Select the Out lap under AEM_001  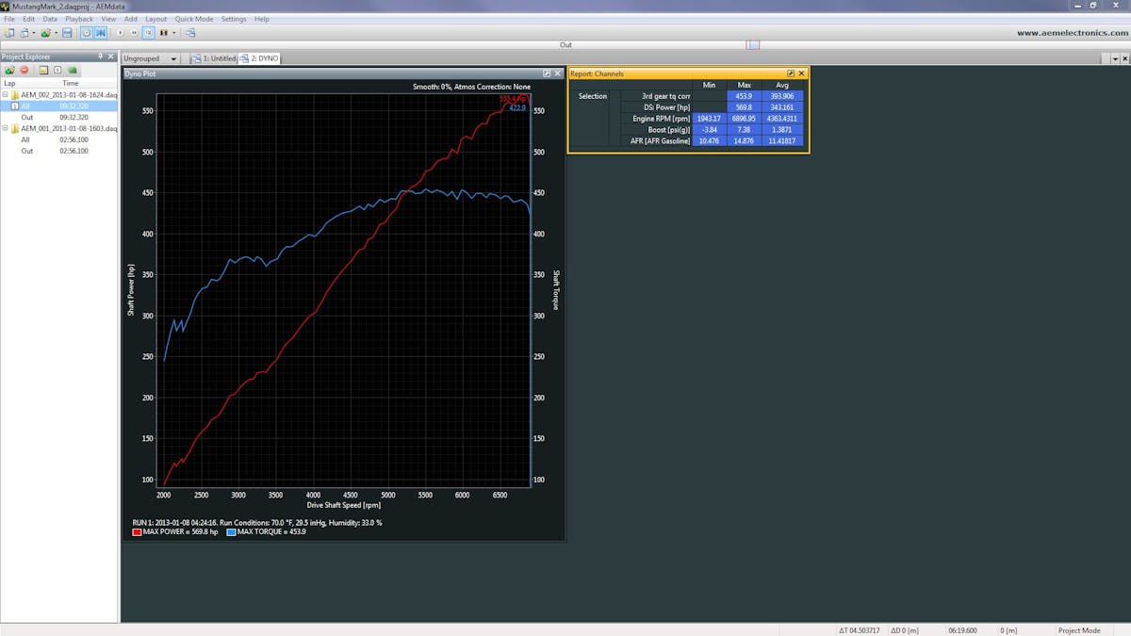click(27, 151)
